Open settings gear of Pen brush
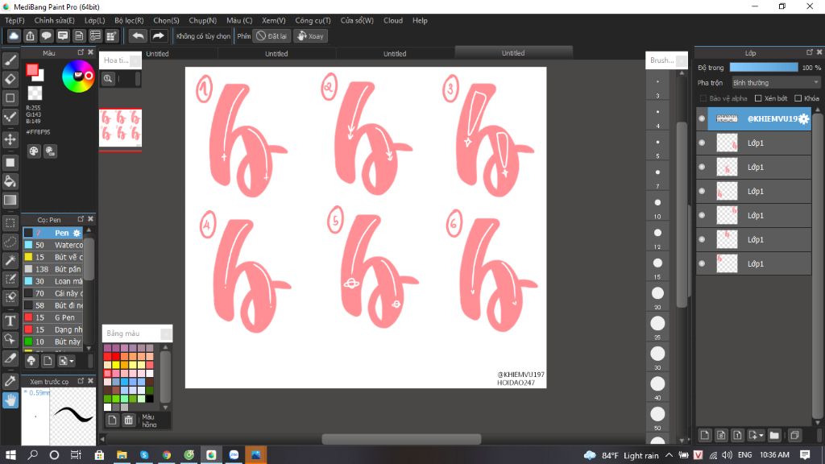Screen dimensions: 825x464 click(x=77, y=233)
